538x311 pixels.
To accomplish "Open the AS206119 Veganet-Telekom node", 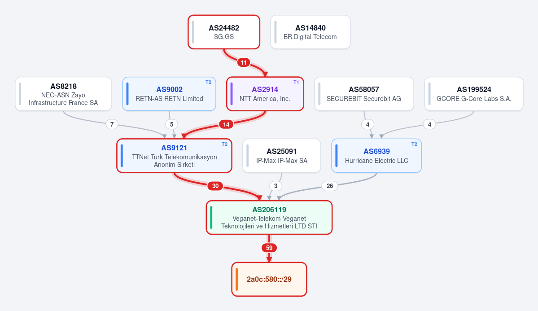I will coord(269,217).
